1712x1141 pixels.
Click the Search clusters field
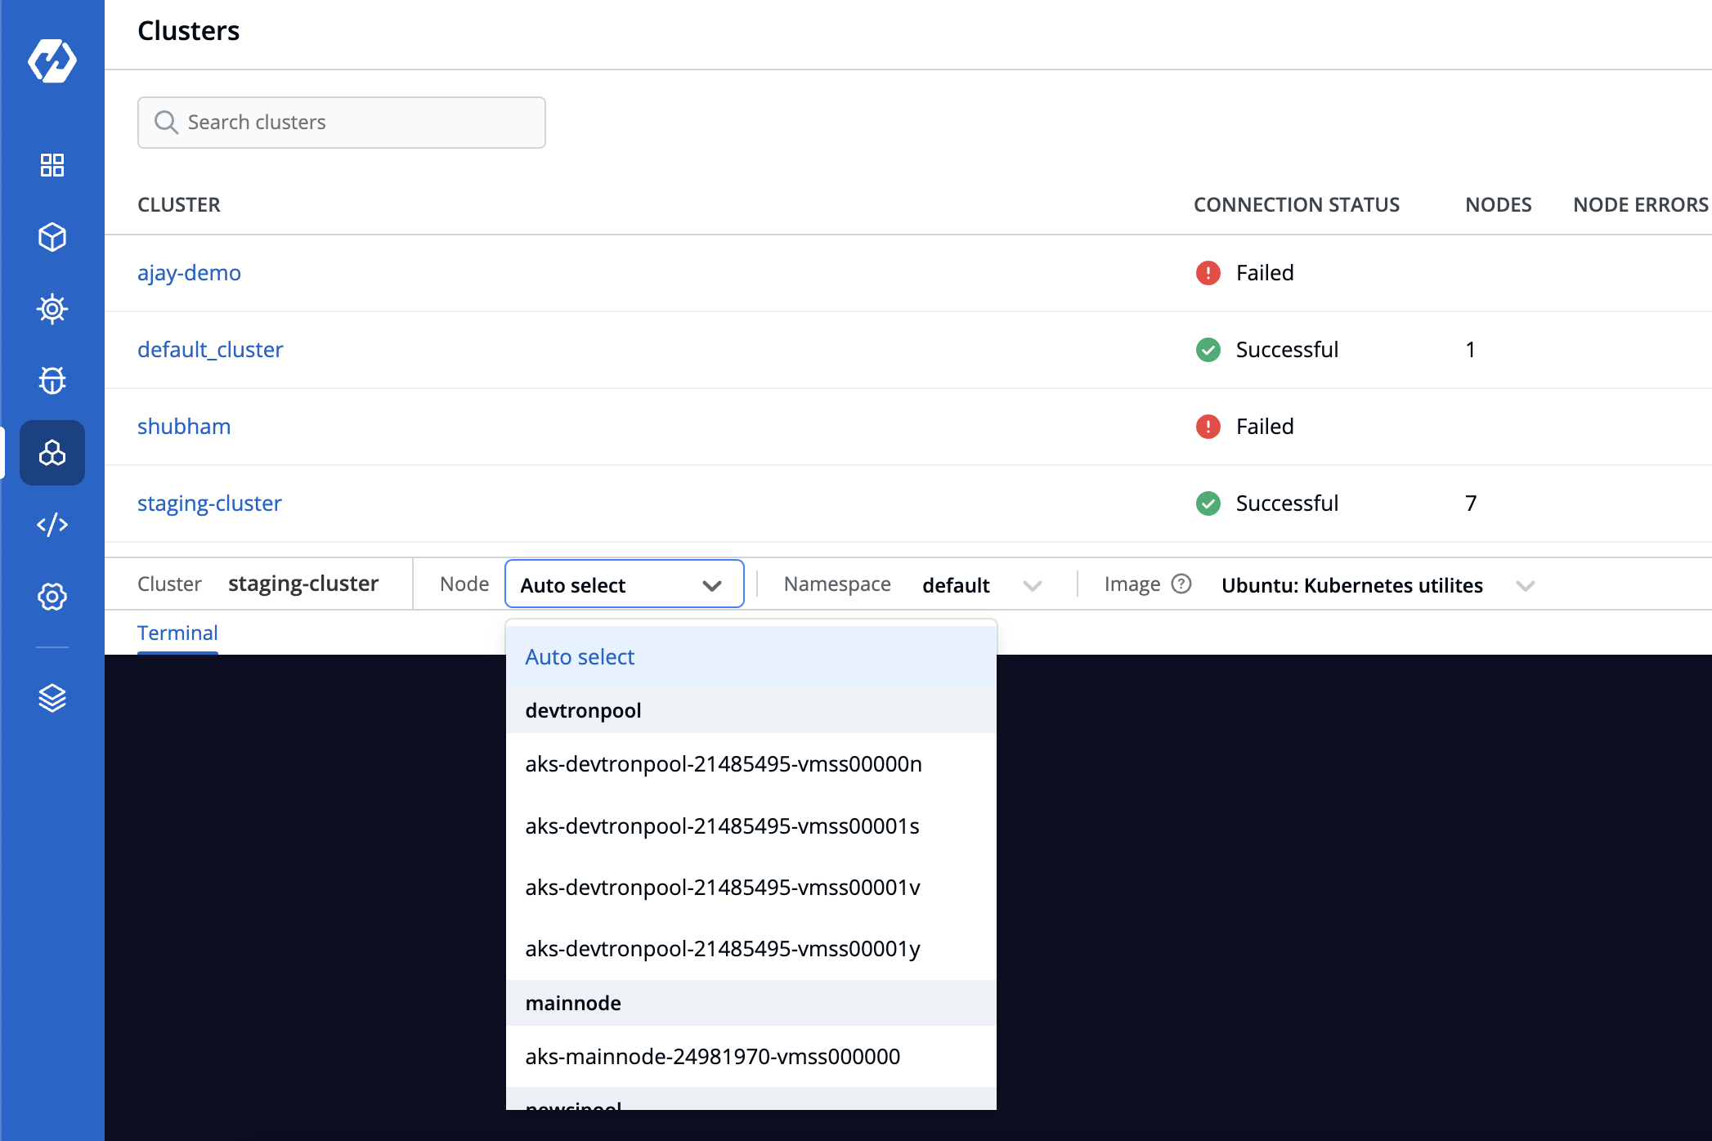[342, 123]
